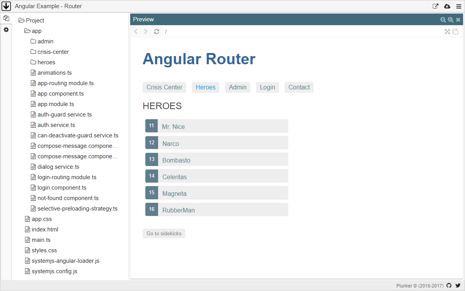
Task: Expand the heroes folder
Action: [43, 62]
